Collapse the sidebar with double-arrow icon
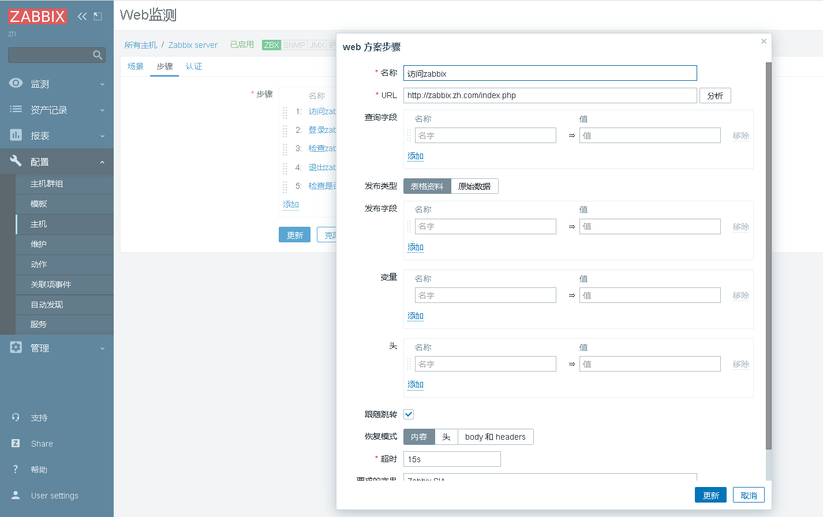Viewport: 823px width, 517px height. (x=82, y=16)
